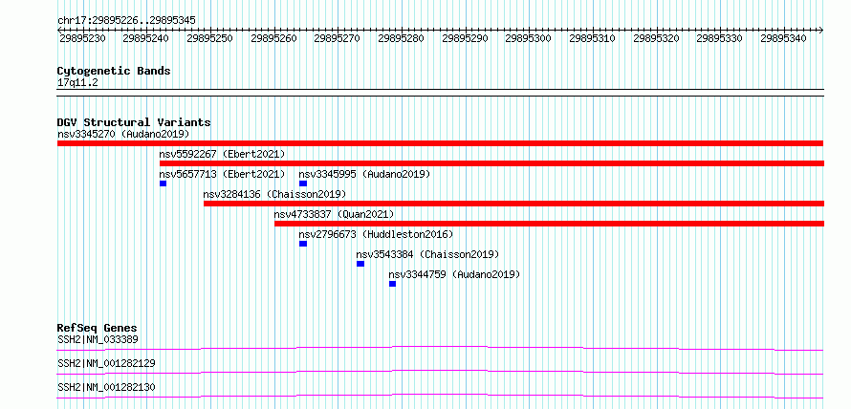Click ruler position 29895310
851x409 pixels.
(593, 38)
